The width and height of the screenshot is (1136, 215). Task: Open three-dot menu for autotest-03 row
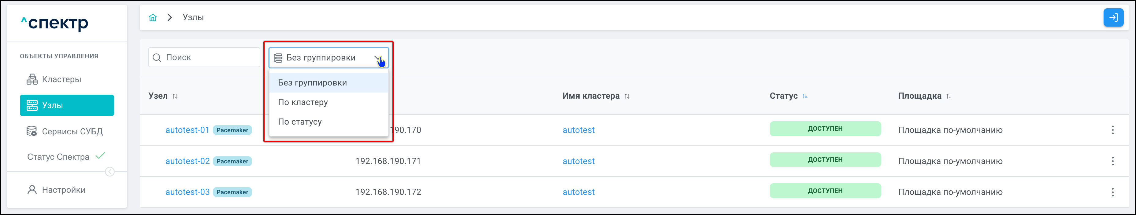pyautogui.click(x=1113, y=192)
